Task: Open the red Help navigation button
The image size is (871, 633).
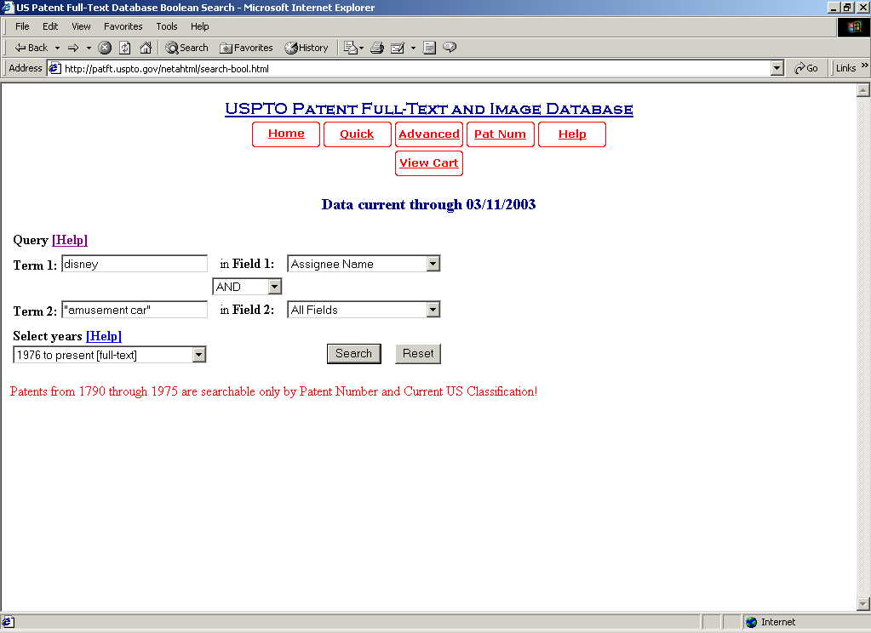Action: [x=572, y=134]
